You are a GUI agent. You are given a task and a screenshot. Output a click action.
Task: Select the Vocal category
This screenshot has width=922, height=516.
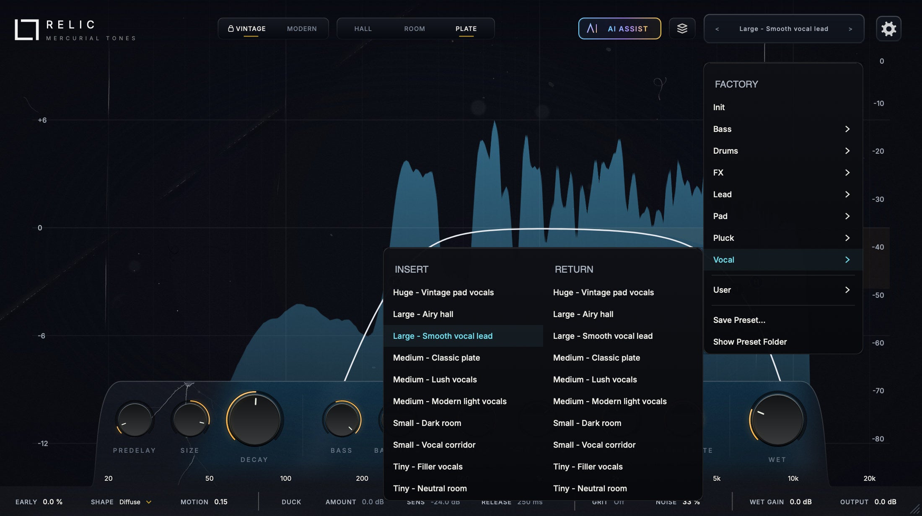coord(782,260)
